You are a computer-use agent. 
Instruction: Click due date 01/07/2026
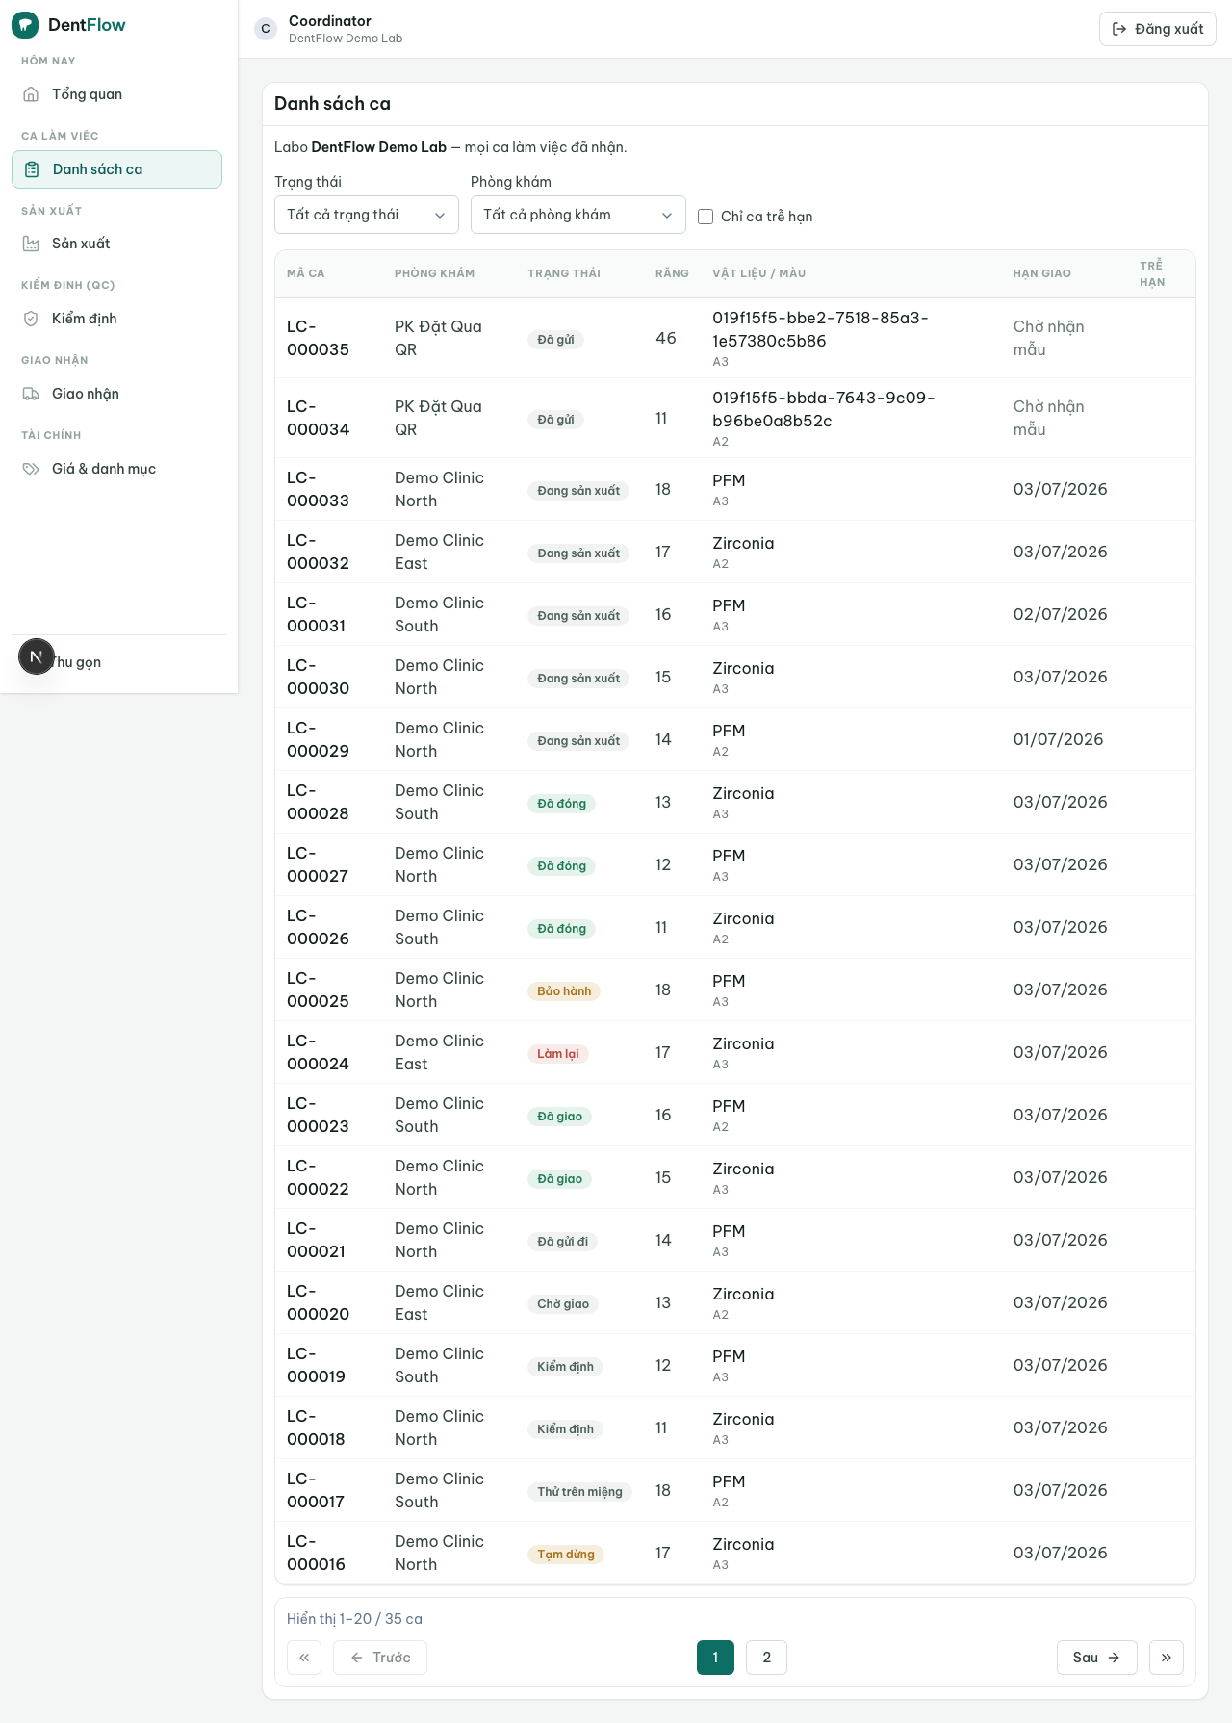point(1059,739)
